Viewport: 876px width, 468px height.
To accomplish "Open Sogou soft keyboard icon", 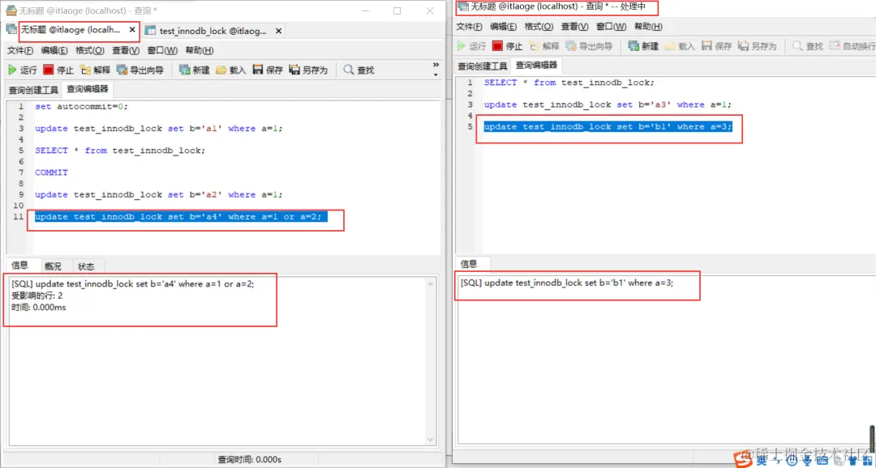I will point(821,460).
